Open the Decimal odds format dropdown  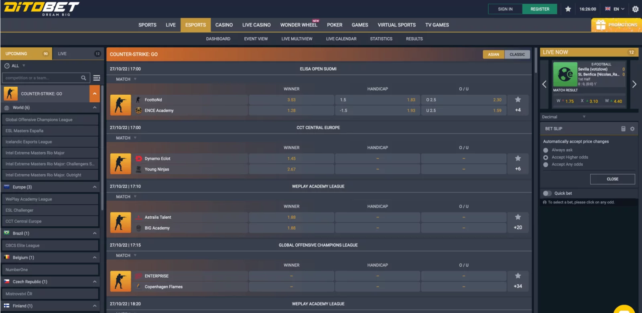pyautogui.click(x=564, y=117)
